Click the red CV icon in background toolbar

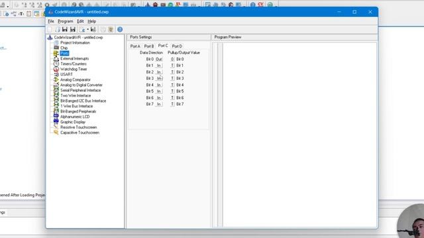[x=260, y=4]
